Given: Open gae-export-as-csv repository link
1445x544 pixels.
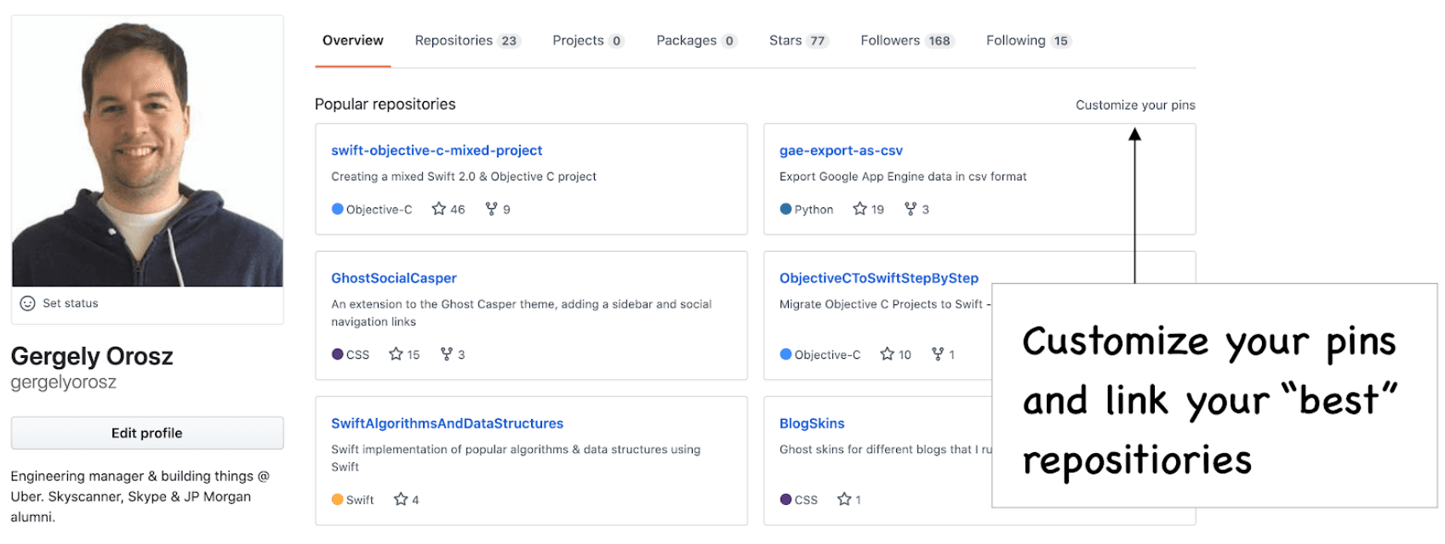Looking at the screenshot, I should click(841, 150).
